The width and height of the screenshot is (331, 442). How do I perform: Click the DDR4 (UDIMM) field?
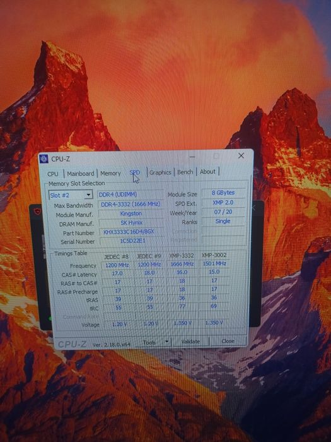coord(130,194)
